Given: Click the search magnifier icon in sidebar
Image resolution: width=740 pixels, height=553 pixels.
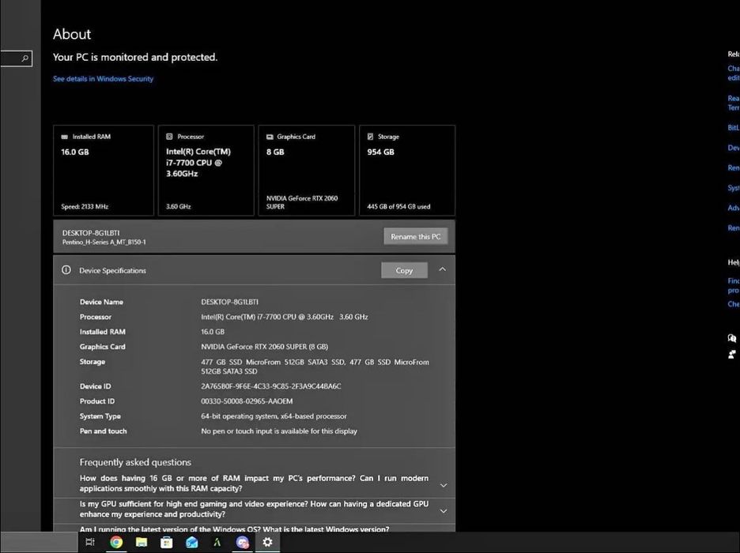Looking at the screenshot, I should tap(25, 58).
